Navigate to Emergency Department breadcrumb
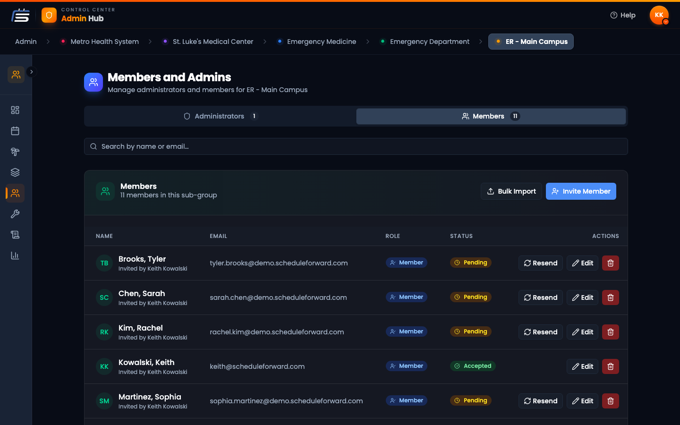 pyautogui.click(x=425, y=42)
